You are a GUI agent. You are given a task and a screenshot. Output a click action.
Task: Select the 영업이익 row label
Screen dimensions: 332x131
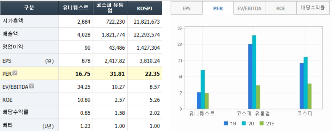(12, 47)
